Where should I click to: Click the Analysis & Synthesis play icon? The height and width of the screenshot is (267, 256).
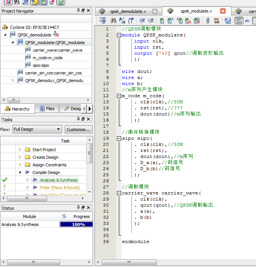coord(35,180)
